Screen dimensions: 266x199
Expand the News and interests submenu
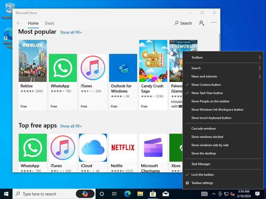[x=223, y=76]
